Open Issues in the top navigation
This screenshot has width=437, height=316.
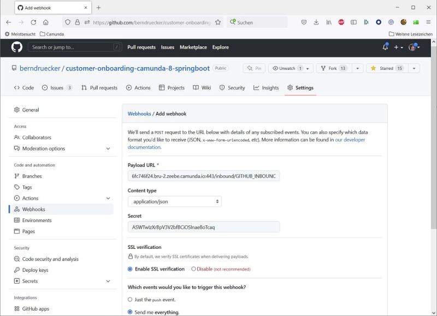point(168,47)
